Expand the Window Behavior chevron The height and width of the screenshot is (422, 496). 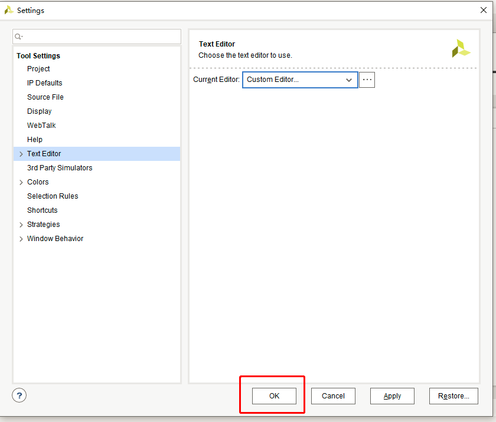tap(21, 239)
